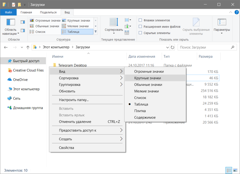Sort by the Дата изменения column header

(x=144, y=56)
